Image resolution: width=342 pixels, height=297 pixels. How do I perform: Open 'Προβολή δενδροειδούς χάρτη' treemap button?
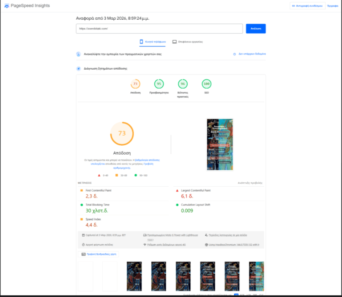coord(98,254)
